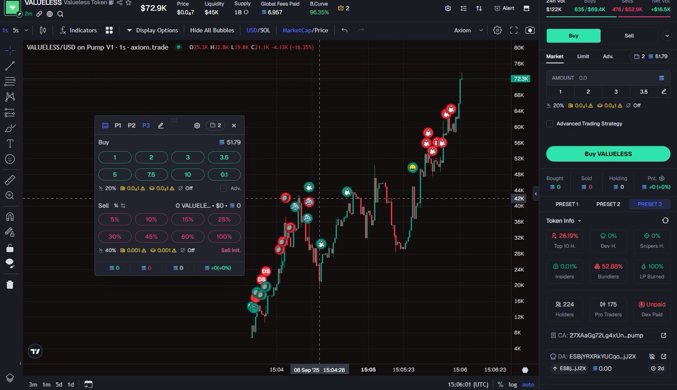677x390 pixels.
Task: Select PRESET 2 tab
Action: (608, 204)
